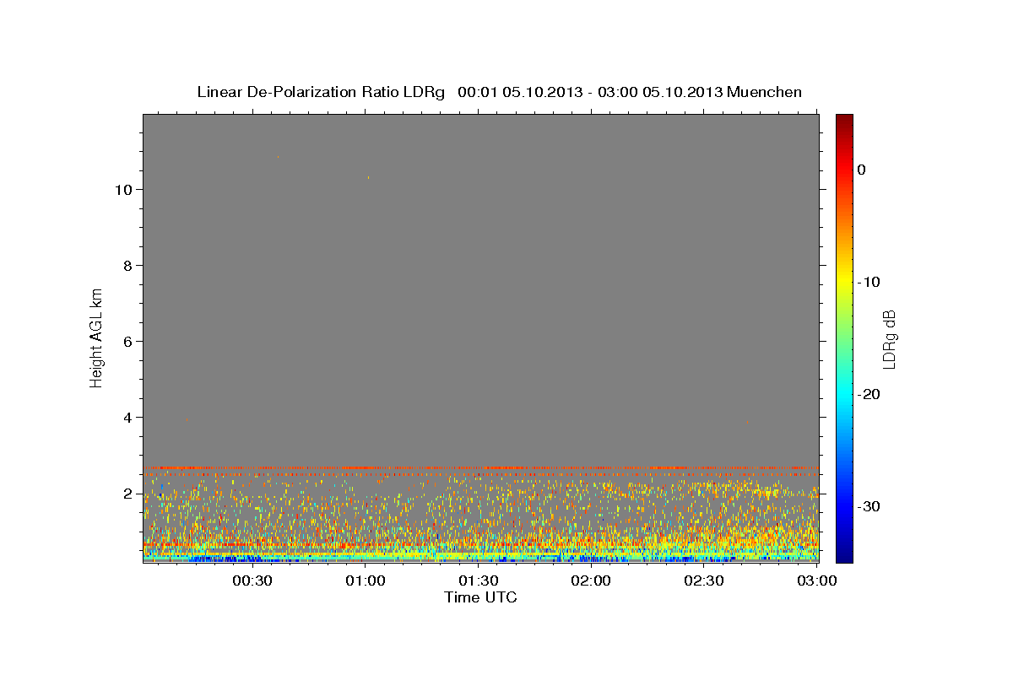1013x675 pixels.
Task: Click the "Muenchen" location in the title
Action: click(x=764, y=92)
